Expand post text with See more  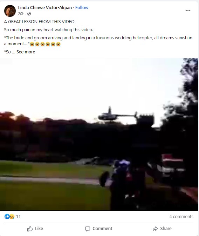(x=26, y=52)
